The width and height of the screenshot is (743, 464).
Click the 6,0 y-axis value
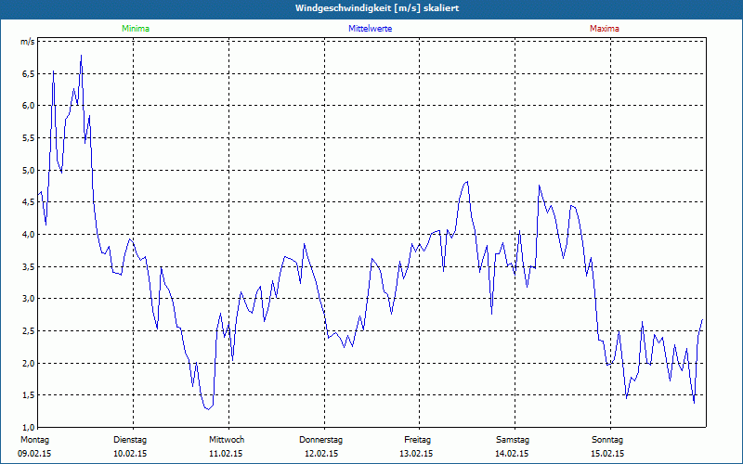click(28, 106)
